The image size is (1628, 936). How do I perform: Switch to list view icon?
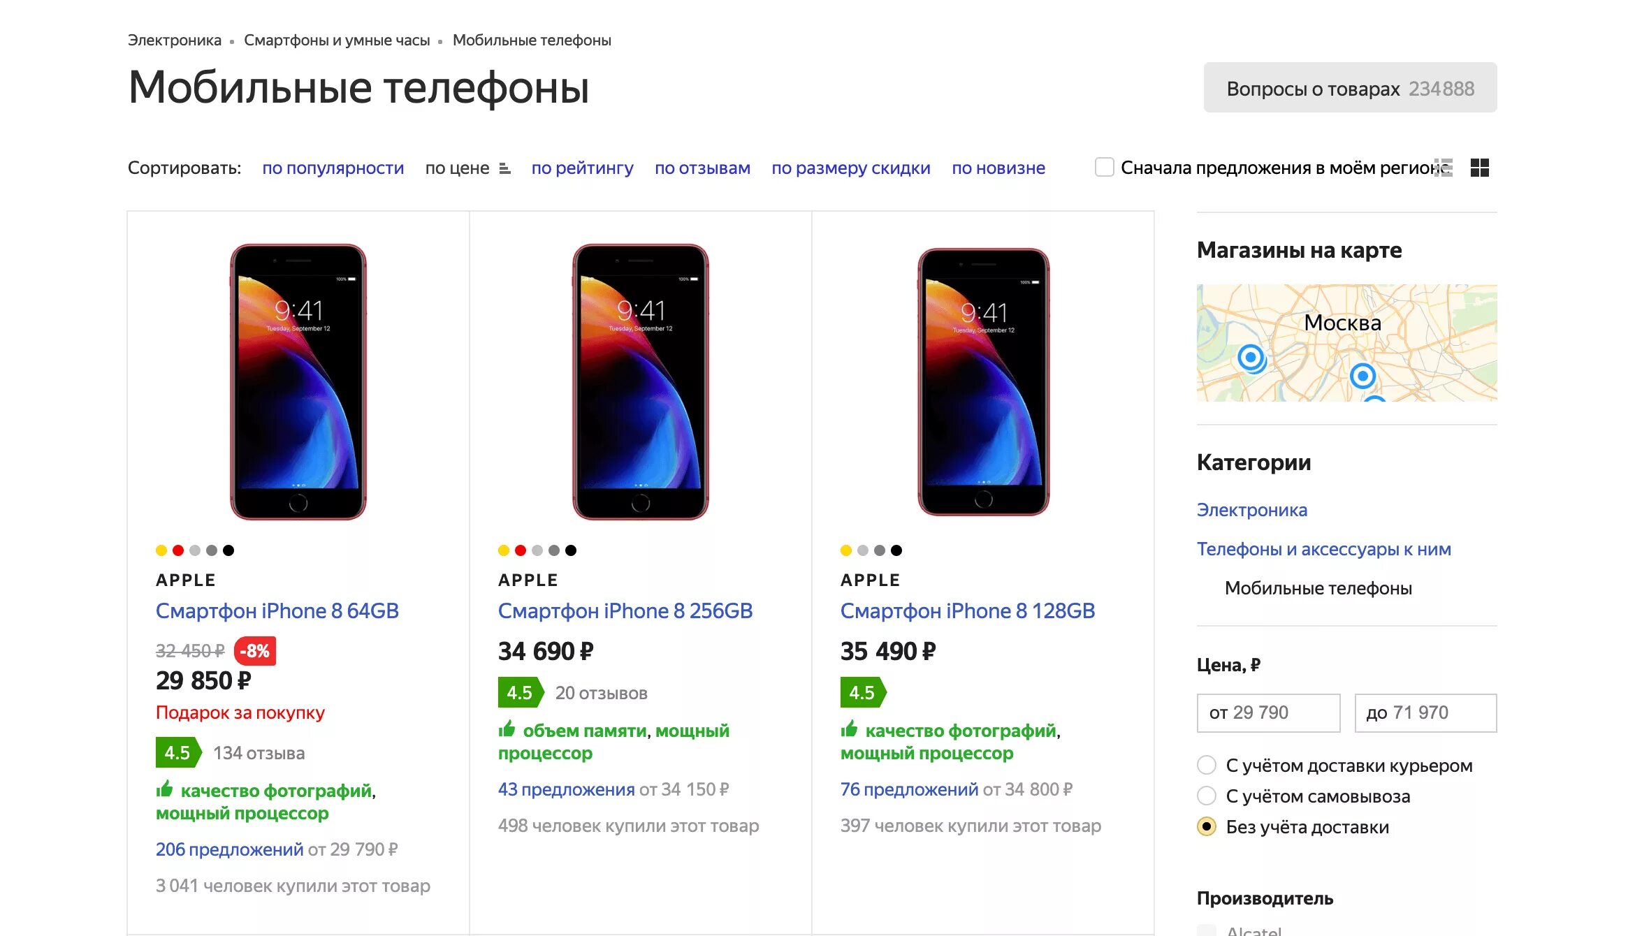(x=1444, y=168)
